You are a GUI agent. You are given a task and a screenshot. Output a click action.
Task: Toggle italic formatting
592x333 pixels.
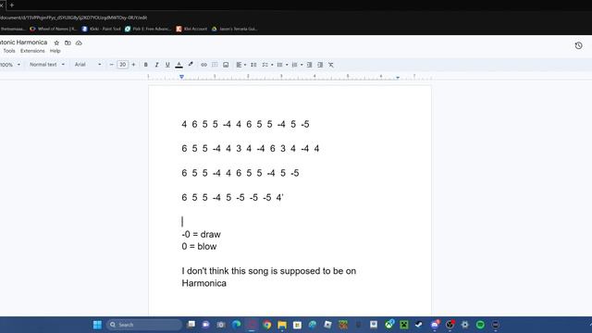156,65
